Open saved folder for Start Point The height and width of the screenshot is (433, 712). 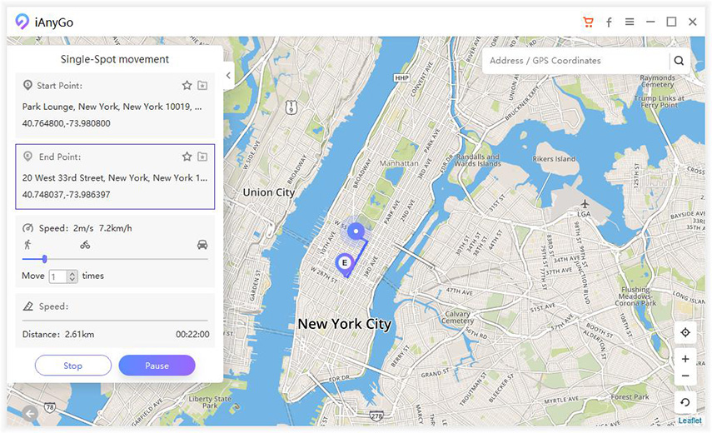pyautogui.click(x=202, y=85)
